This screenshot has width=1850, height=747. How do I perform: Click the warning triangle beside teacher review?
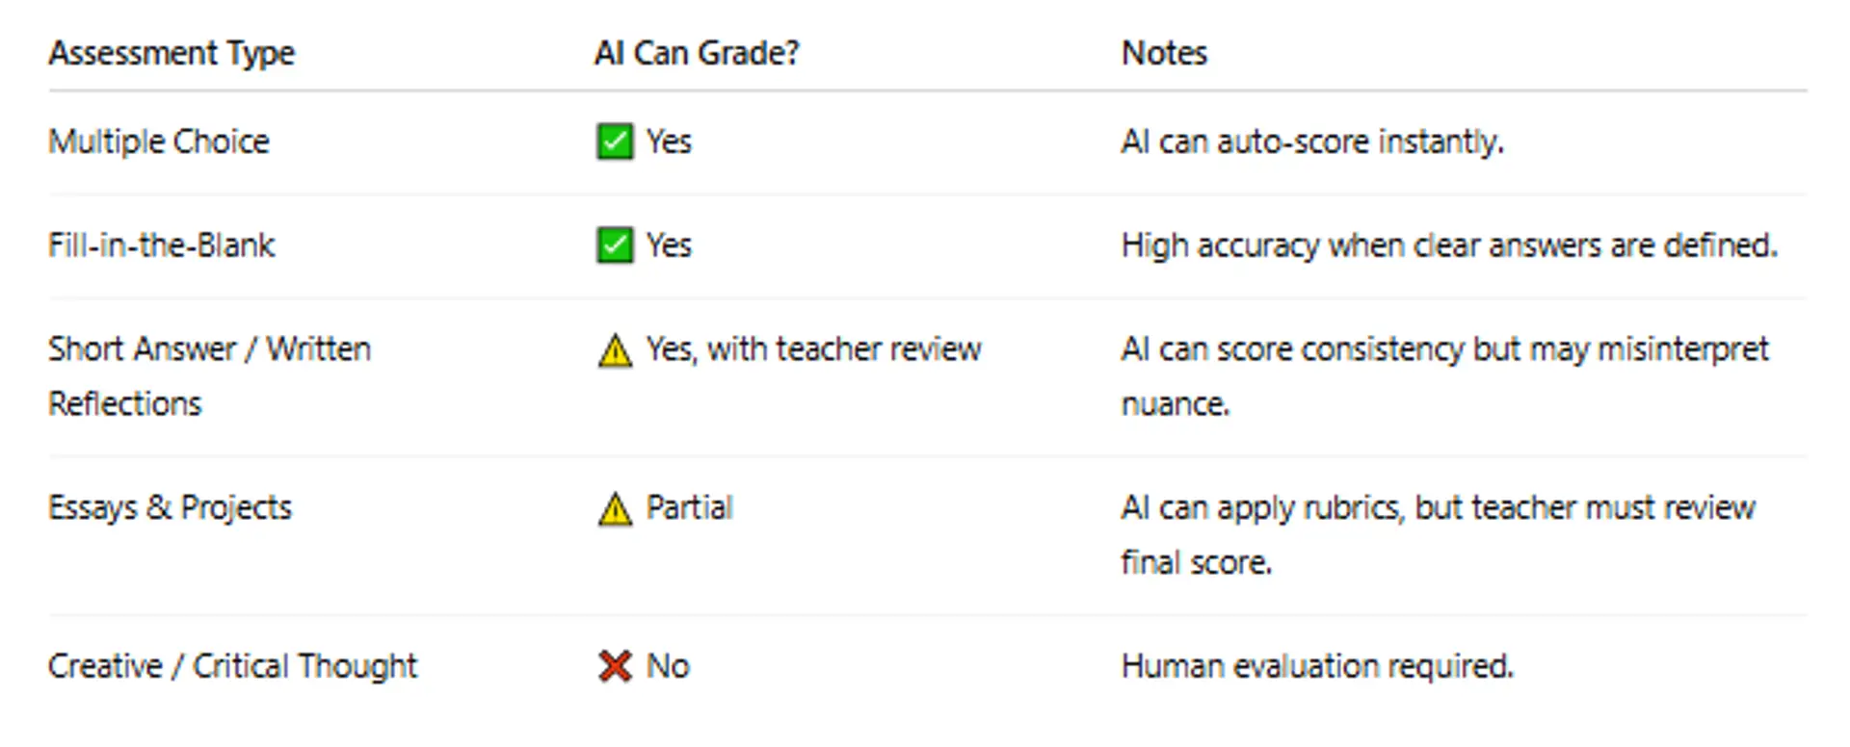[x=615, y=350]
